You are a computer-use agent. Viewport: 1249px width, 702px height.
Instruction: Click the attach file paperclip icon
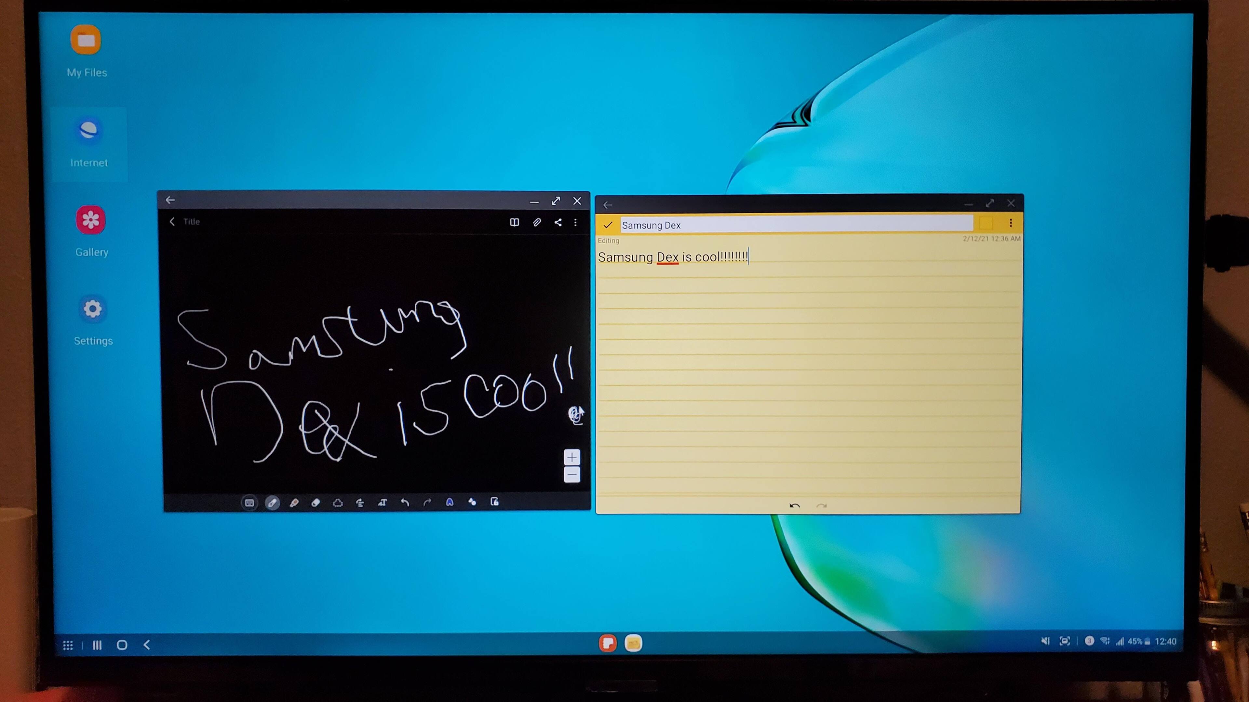pyautogui.click(x=537, y=222)
